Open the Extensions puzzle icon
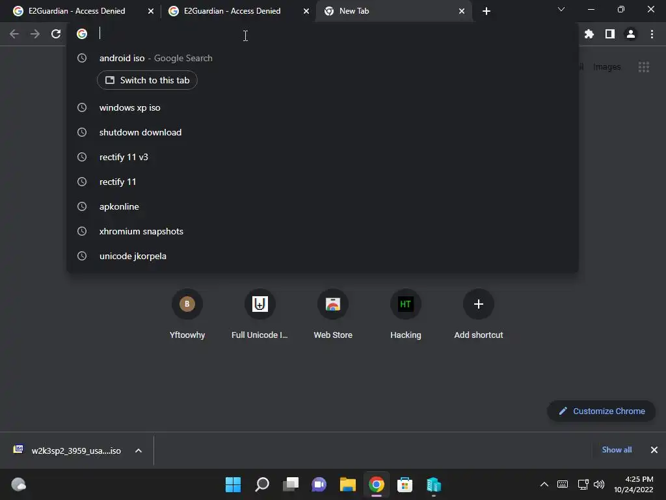The width and height of the screenshot is (666, 500). 589,34
